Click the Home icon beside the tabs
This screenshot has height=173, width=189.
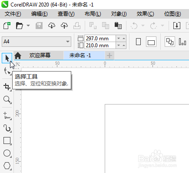point(18,55)
